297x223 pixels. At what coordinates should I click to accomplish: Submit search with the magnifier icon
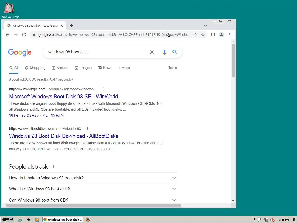(175, 52)
